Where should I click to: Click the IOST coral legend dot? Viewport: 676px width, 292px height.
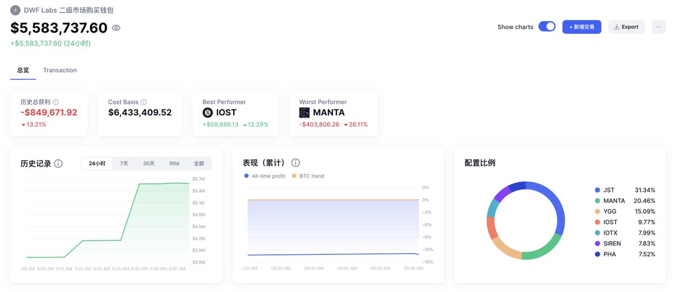[597, 222]
